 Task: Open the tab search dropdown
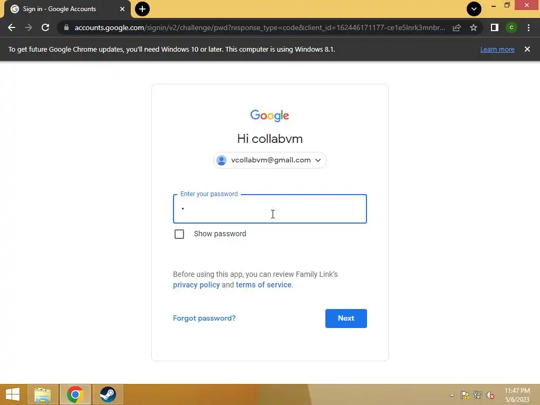(x=474, y=9)
